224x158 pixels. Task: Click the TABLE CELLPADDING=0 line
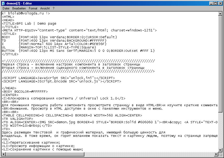pos(72,115)
